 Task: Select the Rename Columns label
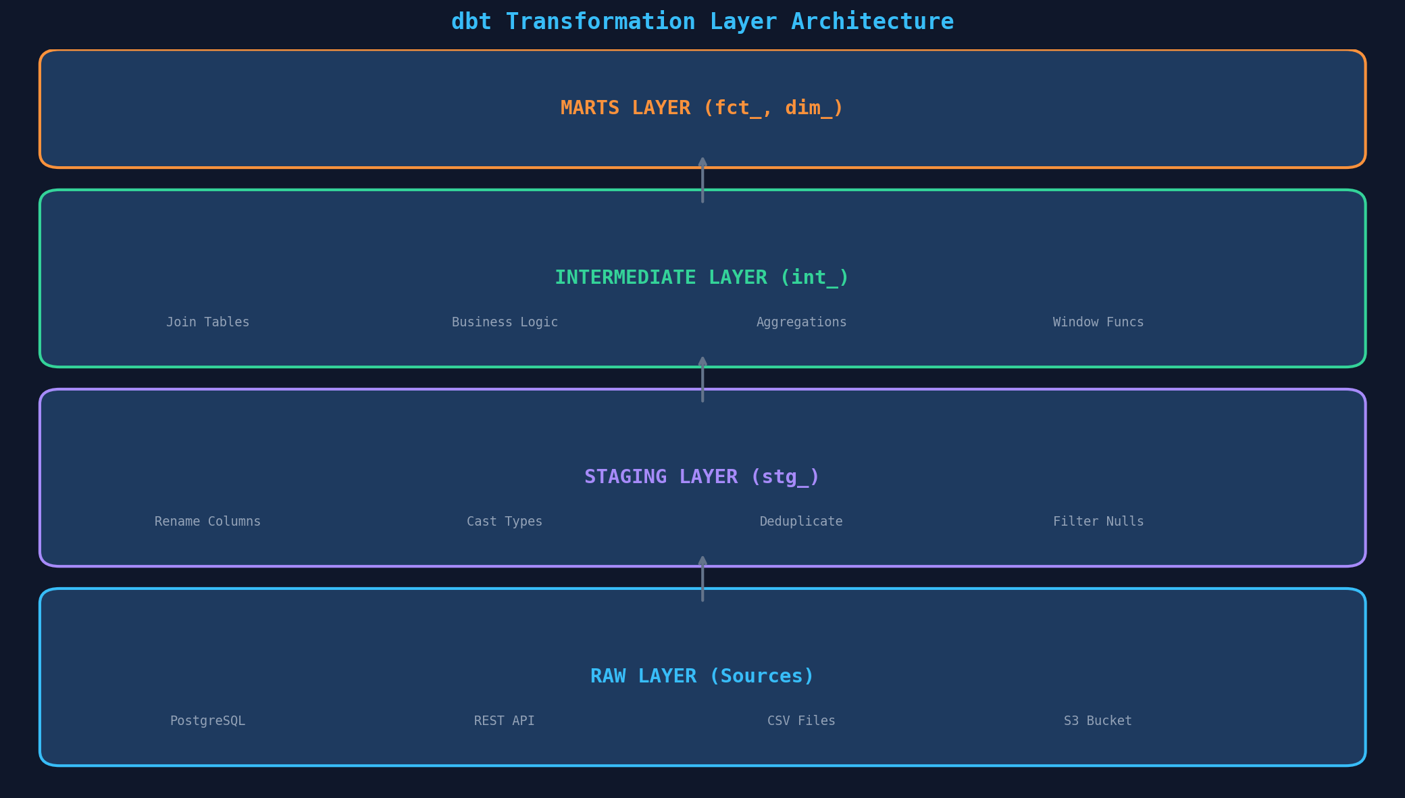tap(207, 521)
